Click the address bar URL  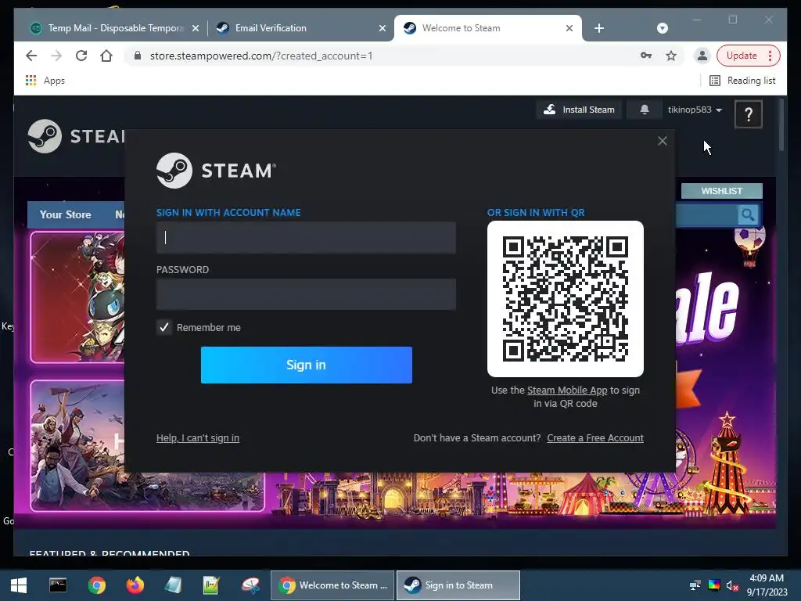point(261,56)
